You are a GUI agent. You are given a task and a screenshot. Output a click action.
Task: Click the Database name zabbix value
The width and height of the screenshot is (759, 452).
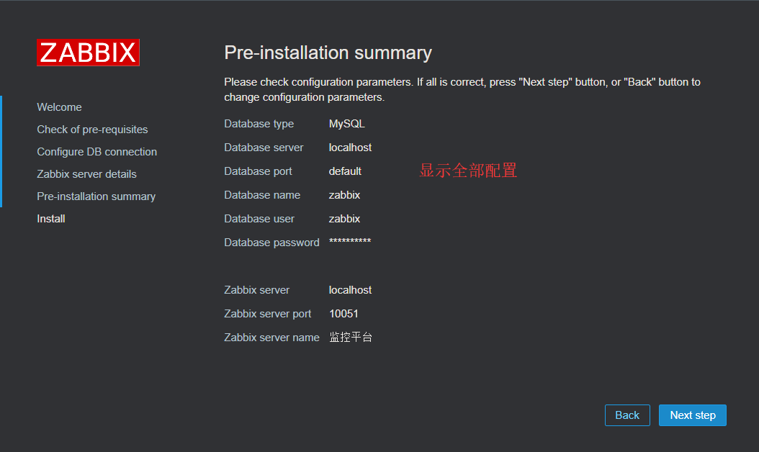pyautogui.click(x=344, y=195)
